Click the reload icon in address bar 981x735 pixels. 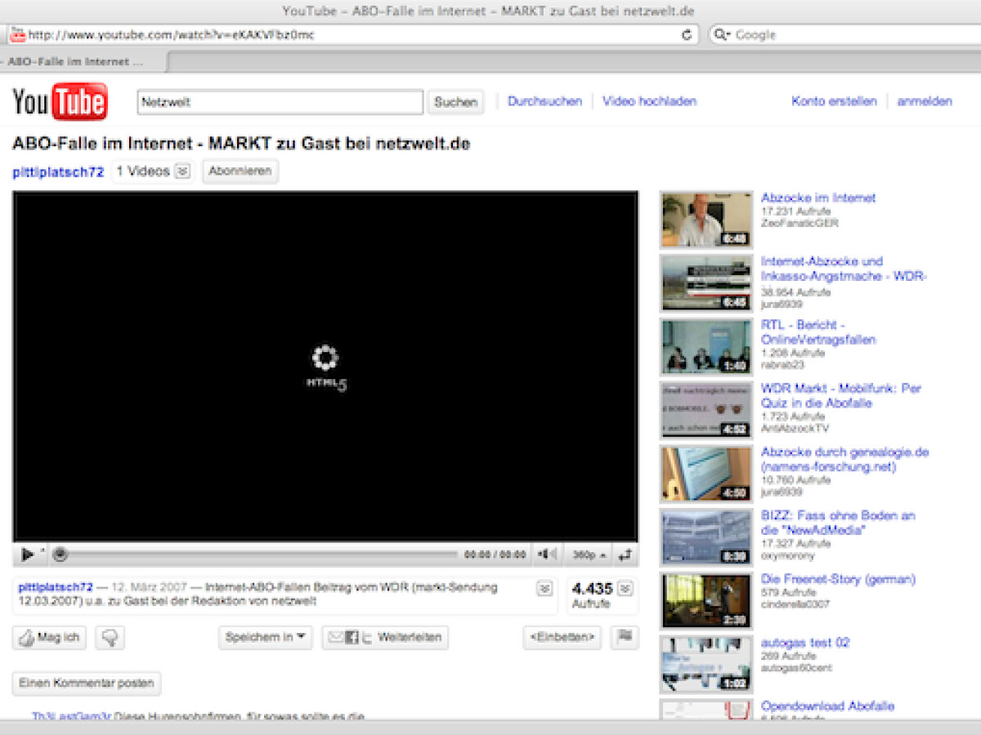click(687, 34)
